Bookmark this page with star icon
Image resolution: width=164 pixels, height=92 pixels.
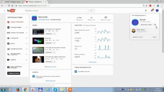146,6
